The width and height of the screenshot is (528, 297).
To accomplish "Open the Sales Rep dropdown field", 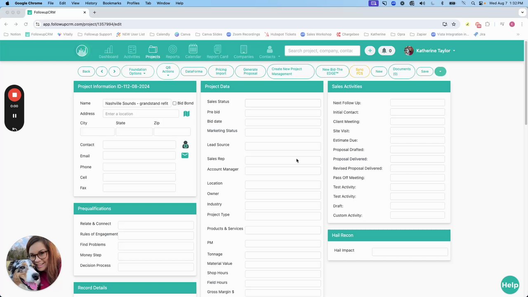I will click(x=283, y=160).
